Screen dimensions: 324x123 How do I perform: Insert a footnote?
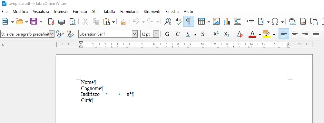(x=303, y=21)
